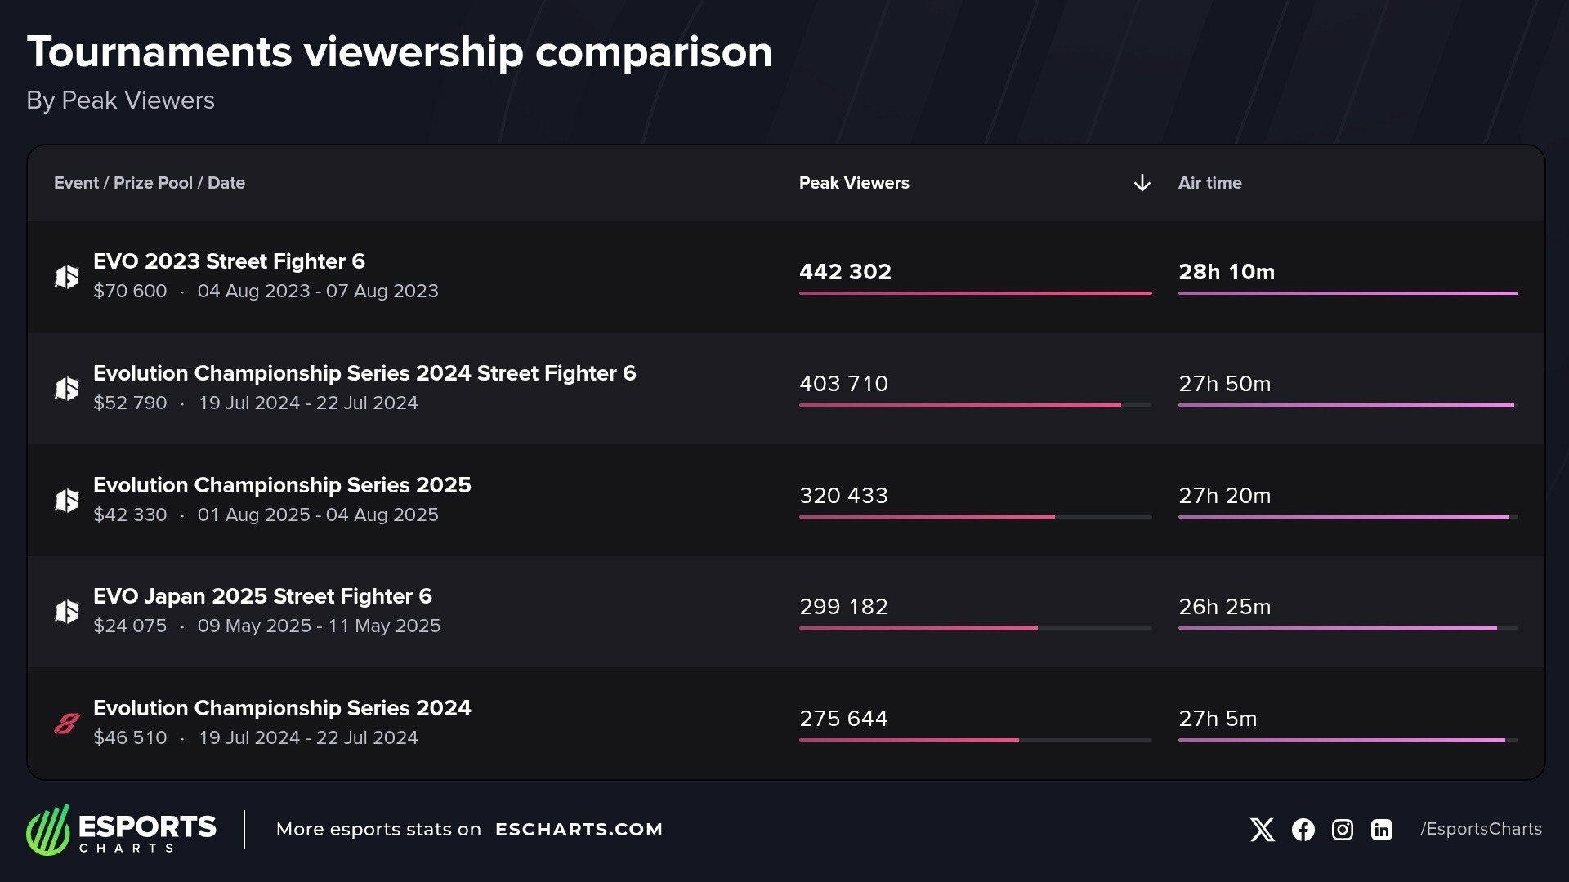Select the Event / Prize Pool / Date header

click(x=150, y=183)
